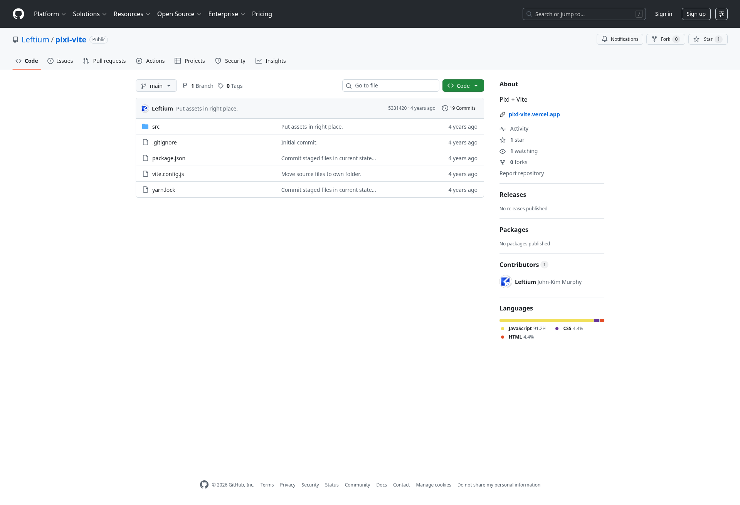Open the green Code dropdown button
Viewport: 740px width, 505px height.
pyautogui.click(x=463, y=86)
